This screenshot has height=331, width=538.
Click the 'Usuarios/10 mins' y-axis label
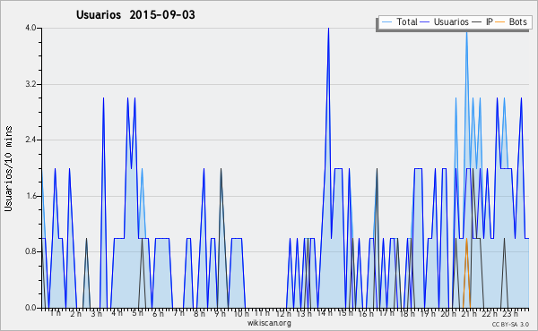[x=8, y=168]
